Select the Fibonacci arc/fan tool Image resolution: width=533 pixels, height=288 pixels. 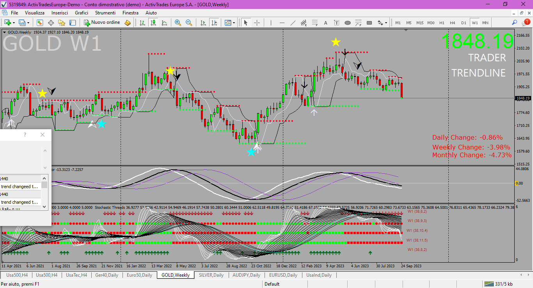coord(358,23)
